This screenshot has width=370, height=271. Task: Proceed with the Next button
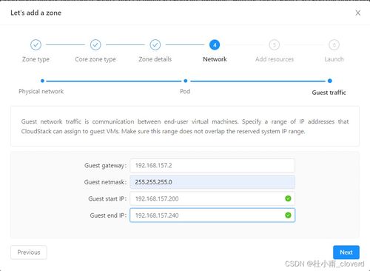(x=346, y=252)
